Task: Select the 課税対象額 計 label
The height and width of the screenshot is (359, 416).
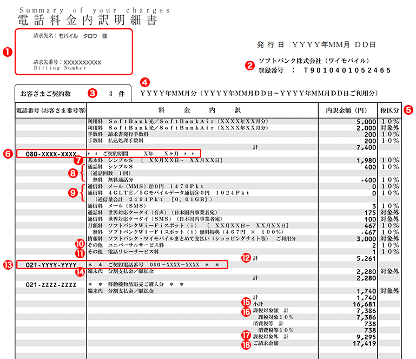Action: click(x=271, y=310)
